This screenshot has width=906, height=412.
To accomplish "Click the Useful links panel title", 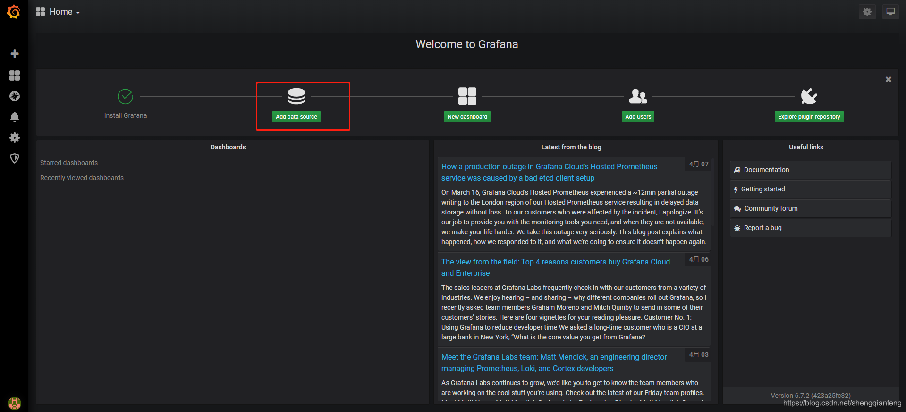I will (x=806, y=147).
